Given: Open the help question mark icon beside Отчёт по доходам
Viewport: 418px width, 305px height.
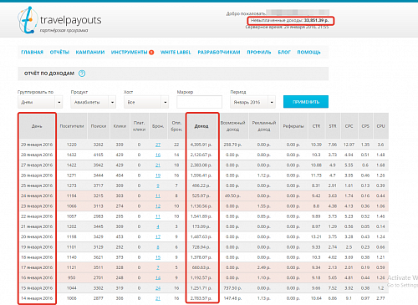Looking at the screenshot, I should (82, 74).
